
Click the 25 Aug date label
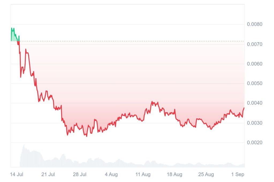[x=206, y=174]
